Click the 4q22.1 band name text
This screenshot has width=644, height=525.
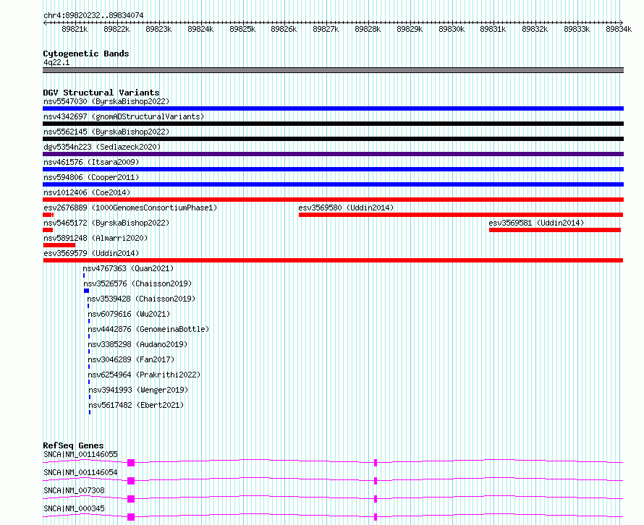pos(56,62)
